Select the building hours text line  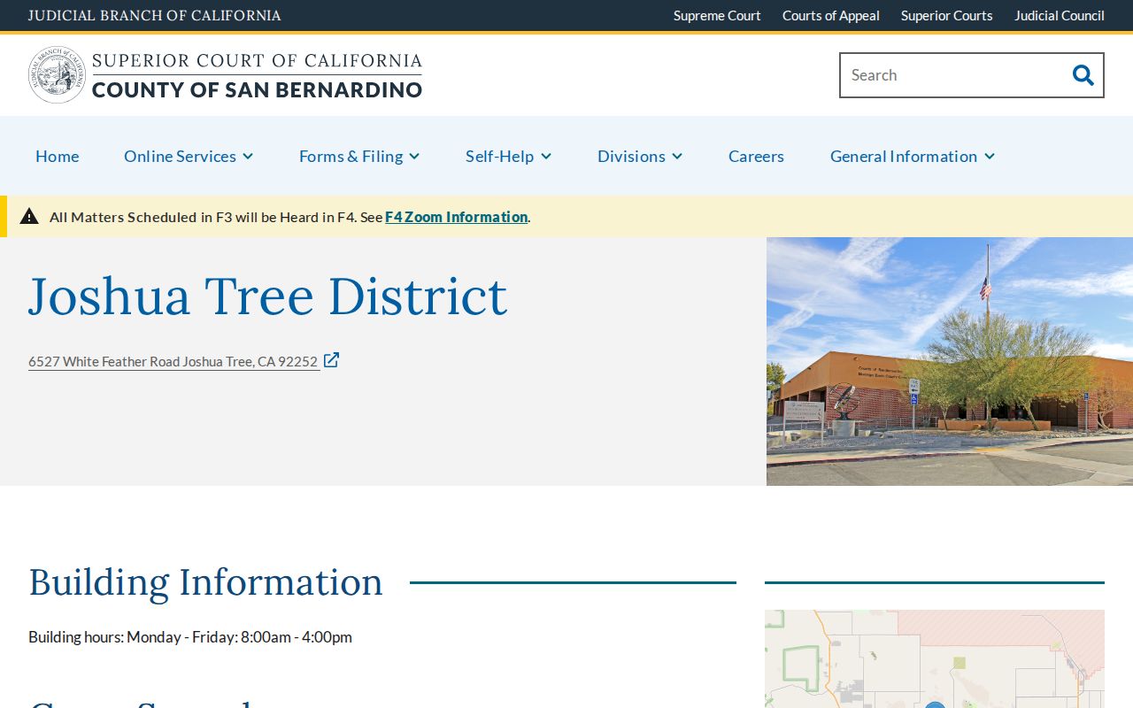pyautogui.click(x=190, y=637)
